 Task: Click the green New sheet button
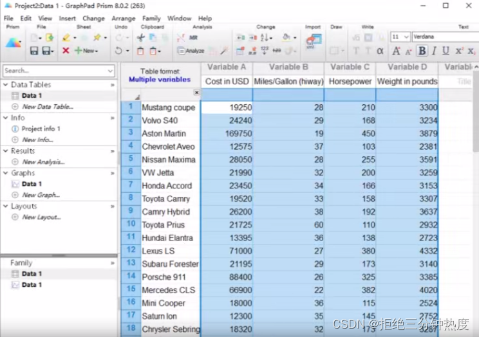click(86, 51)
